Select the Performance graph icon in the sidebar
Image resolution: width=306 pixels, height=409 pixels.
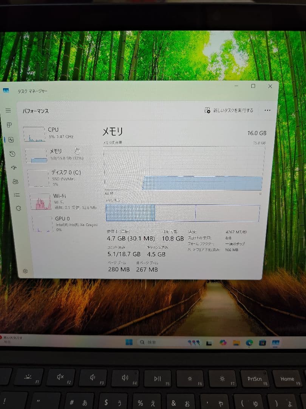[x=11, y=140]
